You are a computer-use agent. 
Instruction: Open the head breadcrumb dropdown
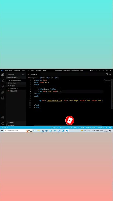click(50, 78)
